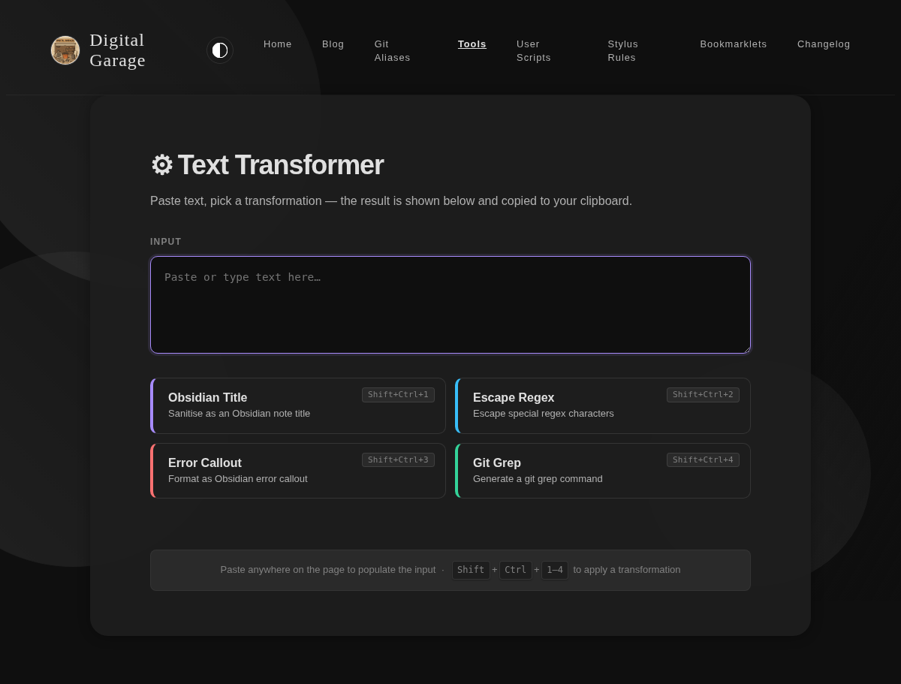Click the INPUT label
Viewport: 901px width, 684px height.
point(166,242)
